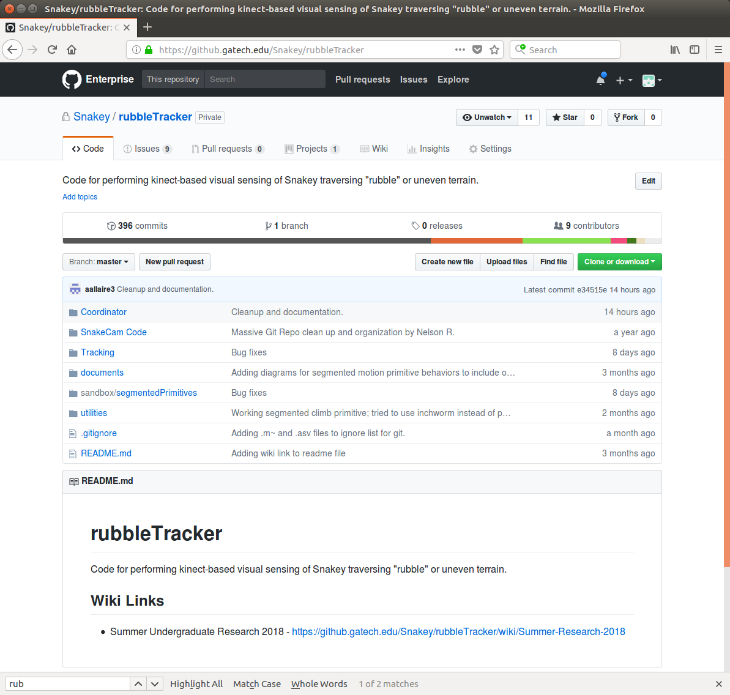Viewport: 730px width, 695px height.
Task: Open the notifications bell
Action: click(x=600, y=80)
